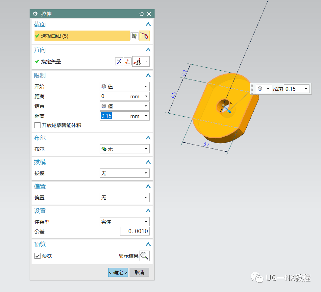Collapse the 偏置 section header
The width and height of the screenshot is (321, 292).
[x=148, y=186]
